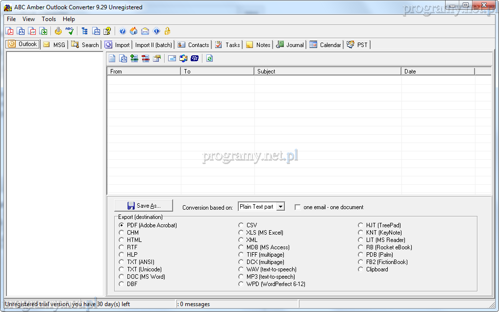
Task: Select HTML export format
Action: pos(122,240)
